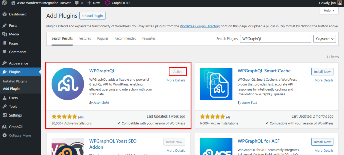
Task: Open Installed Plugins submenu item
Action: 15,81
